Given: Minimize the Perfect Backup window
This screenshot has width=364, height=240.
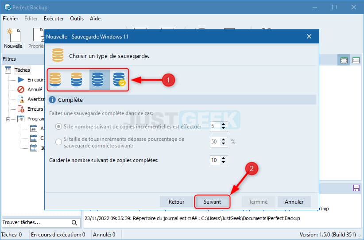Looking at the screenshot, I should 315,7.
